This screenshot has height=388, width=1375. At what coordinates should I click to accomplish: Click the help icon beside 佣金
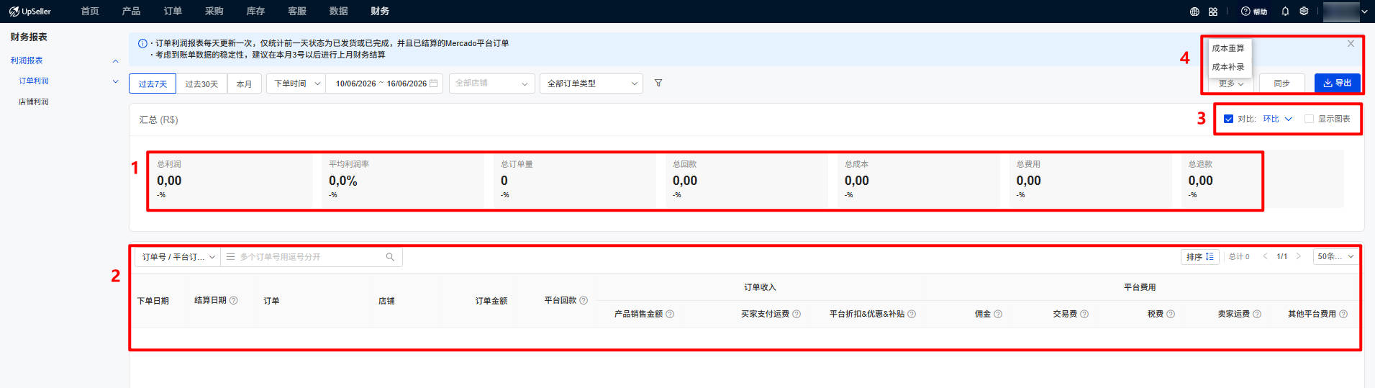tap(998, 314)
